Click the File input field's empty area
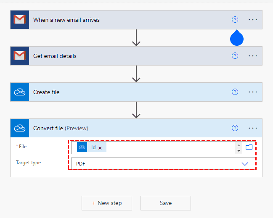The image size is (273, 218). (x=168, y=147)
